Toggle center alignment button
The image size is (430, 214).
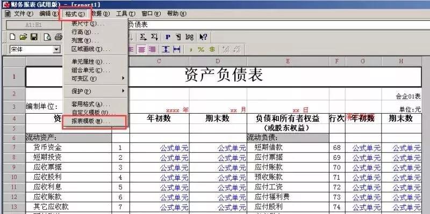(x=141, y=49)
